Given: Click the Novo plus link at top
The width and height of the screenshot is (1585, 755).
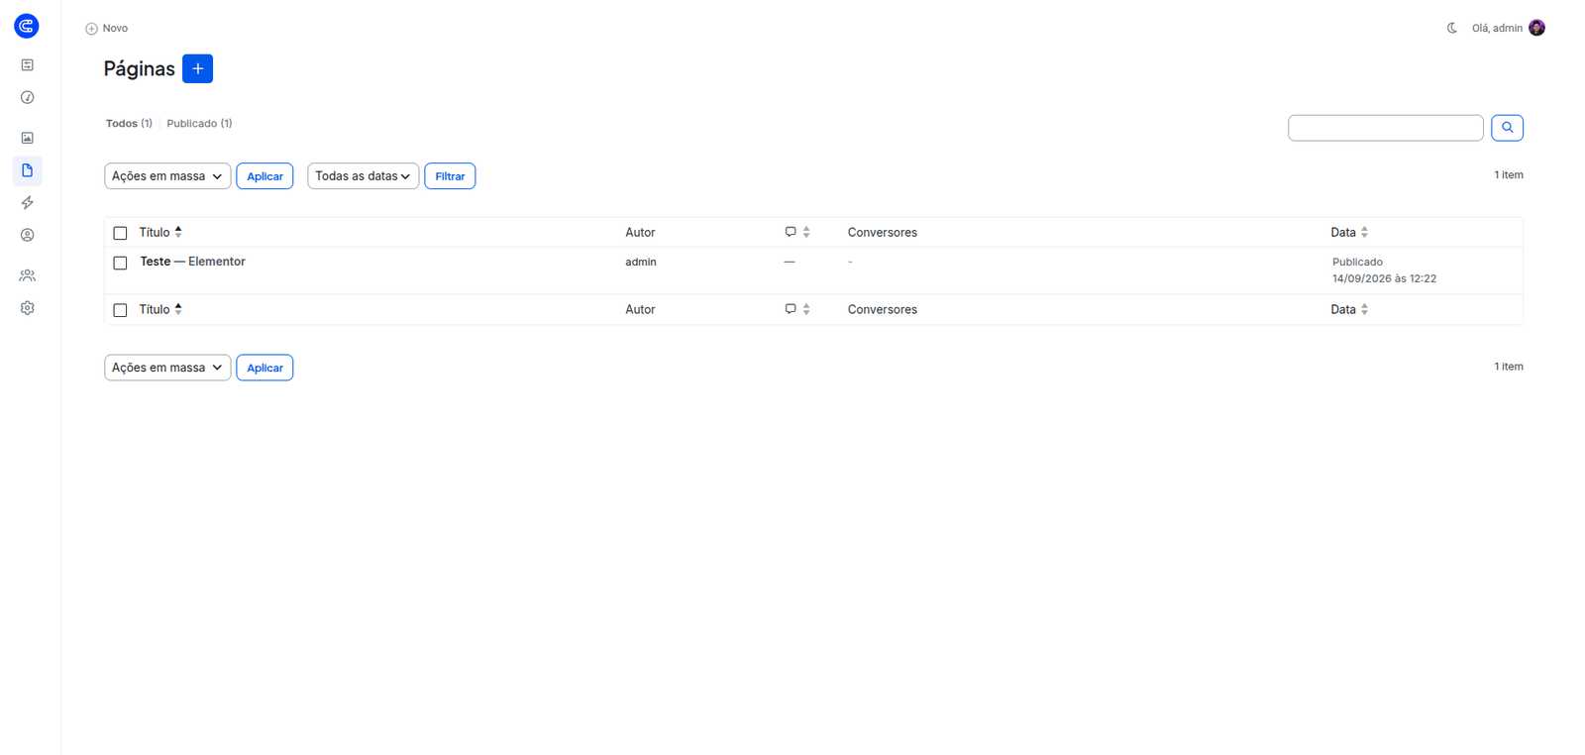Looking at the screenshot, I should pos(107,29).
